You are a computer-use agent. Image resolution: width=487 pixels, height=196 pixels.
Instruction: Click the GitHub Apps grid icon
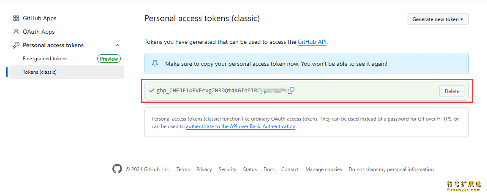[16, 18]
